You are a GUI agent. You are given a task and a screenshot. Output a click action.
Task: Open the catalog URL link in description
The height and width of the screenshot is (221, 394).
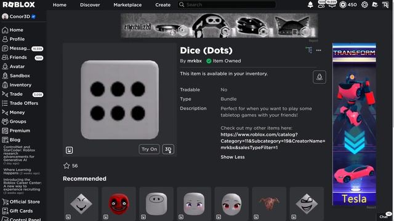[x=273, y=141]
